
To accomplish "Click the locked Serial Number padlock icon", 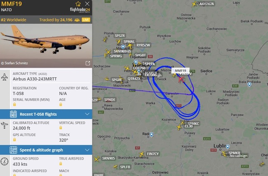I will point(14,104).
